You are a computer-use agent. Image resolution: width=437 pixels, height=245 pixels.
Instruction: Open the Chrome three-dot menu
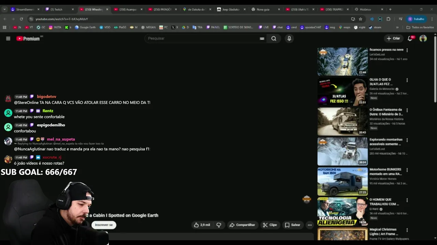(432, 19)
